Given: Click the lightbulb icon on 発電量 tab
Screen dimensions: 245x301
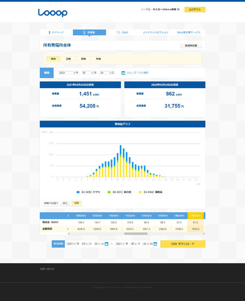Looking at the screenshot, I should coord(84,32).
